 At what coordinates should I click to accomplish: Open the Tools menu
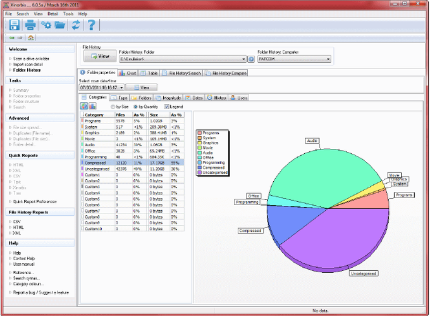coord(68,13)
